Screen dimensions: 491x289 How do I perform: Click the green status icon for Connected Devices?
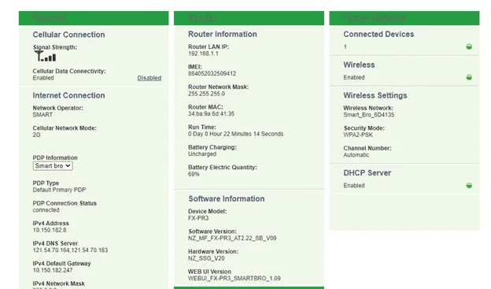[x=469, y=46]
